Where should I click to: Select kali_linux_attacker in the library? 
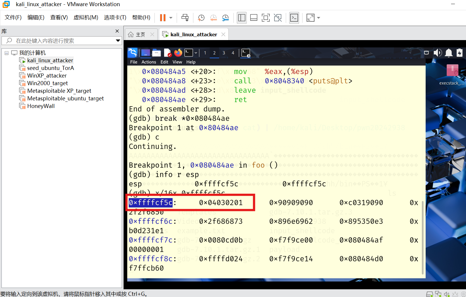click(x=50, y=60)
